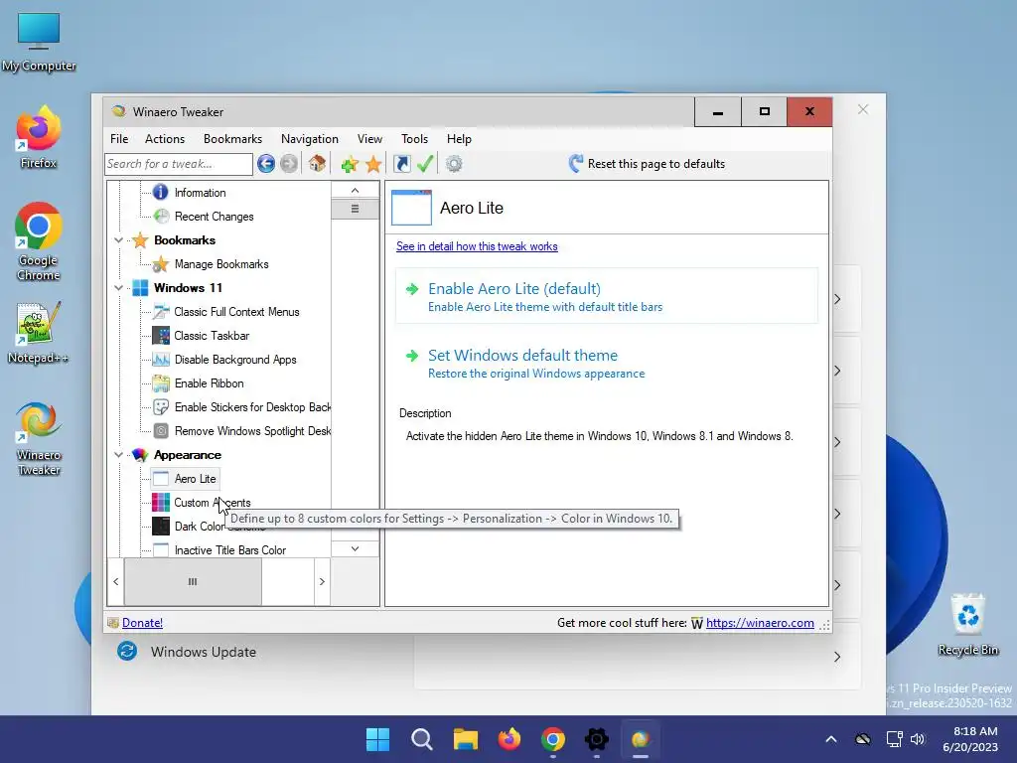Click Inactive Title Bars Color icon
Viewport: 1017px width, 763px height.
click(x=161, y=550)
